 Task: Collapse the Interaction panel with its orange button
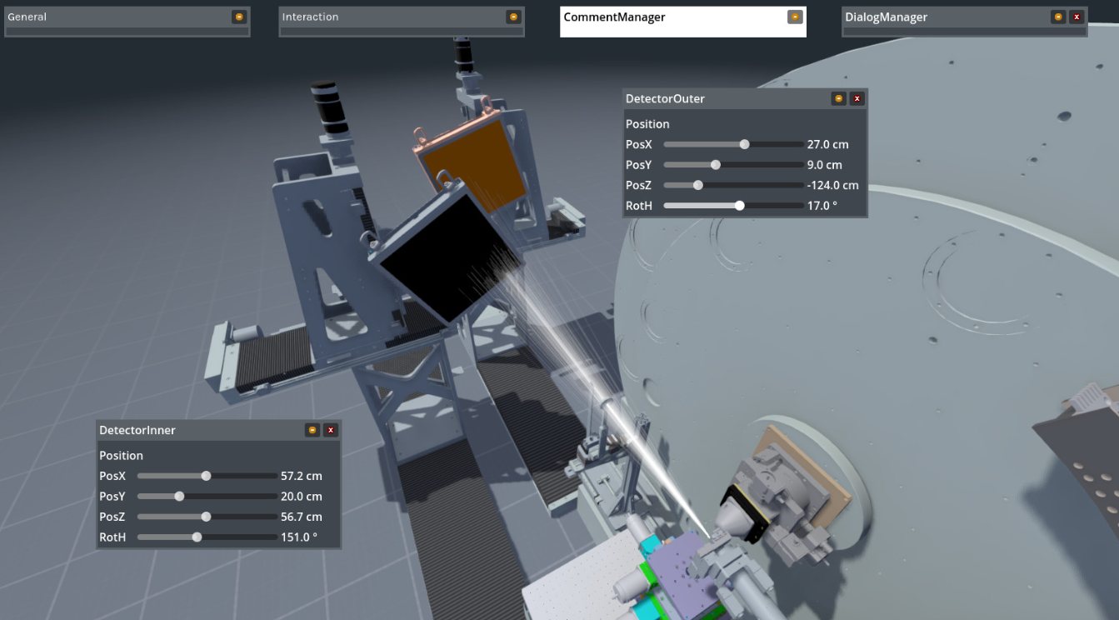(513, 17)
